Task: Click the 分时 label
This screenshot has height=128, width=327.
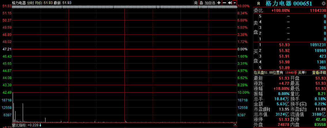Action: coord(31,3)
